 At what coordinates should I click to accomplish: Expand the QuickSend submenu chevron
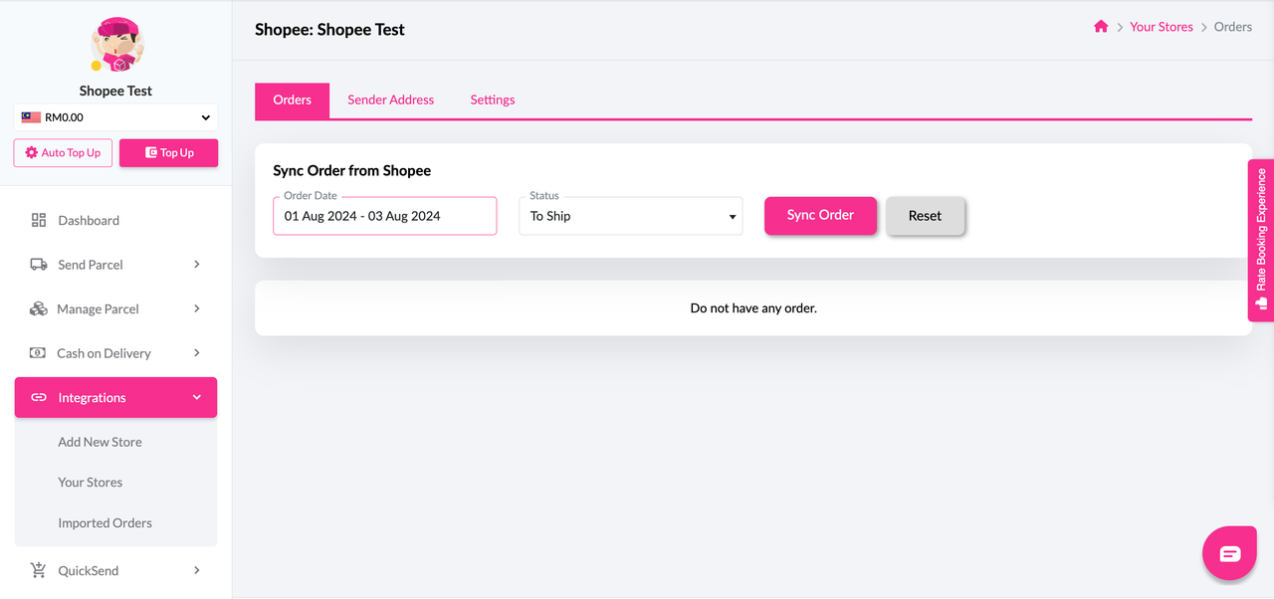pos(197,570)
